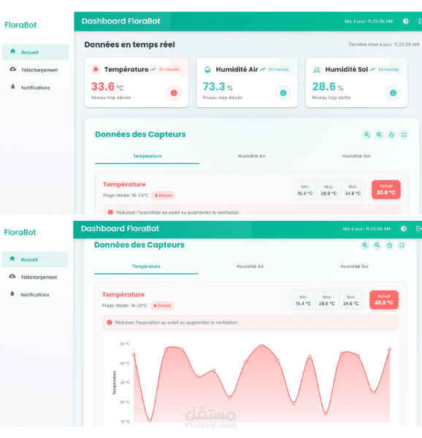Click the Élevée status badge in the top panel
The image size is (422, 438).
164,195
